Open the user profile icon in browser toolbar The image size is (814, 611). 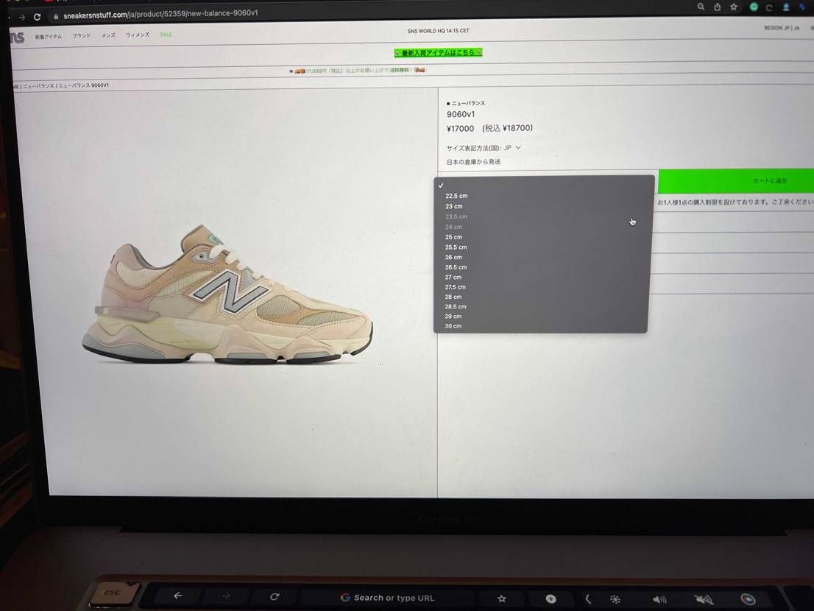pyautogui.click(x=786, y=7)
